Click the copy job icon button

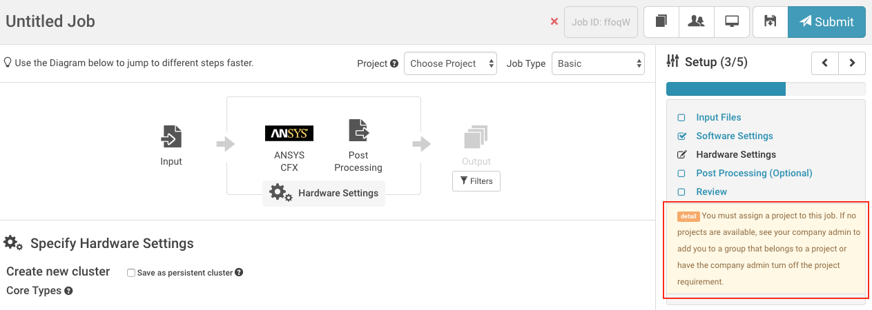pos(661,21)
